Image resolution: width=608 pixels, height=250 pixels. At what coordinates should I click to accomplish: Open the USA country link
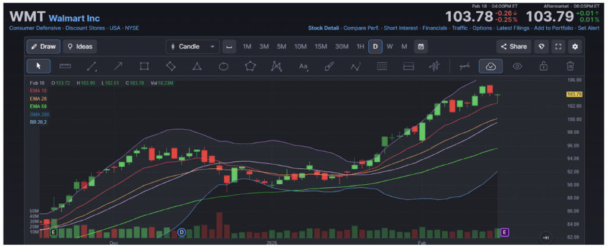pyautogui.click(x=115, y=28)
